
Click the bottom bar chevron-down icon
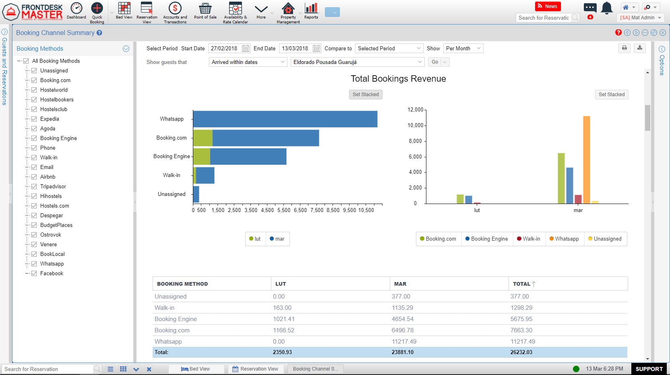click(136, 369)
